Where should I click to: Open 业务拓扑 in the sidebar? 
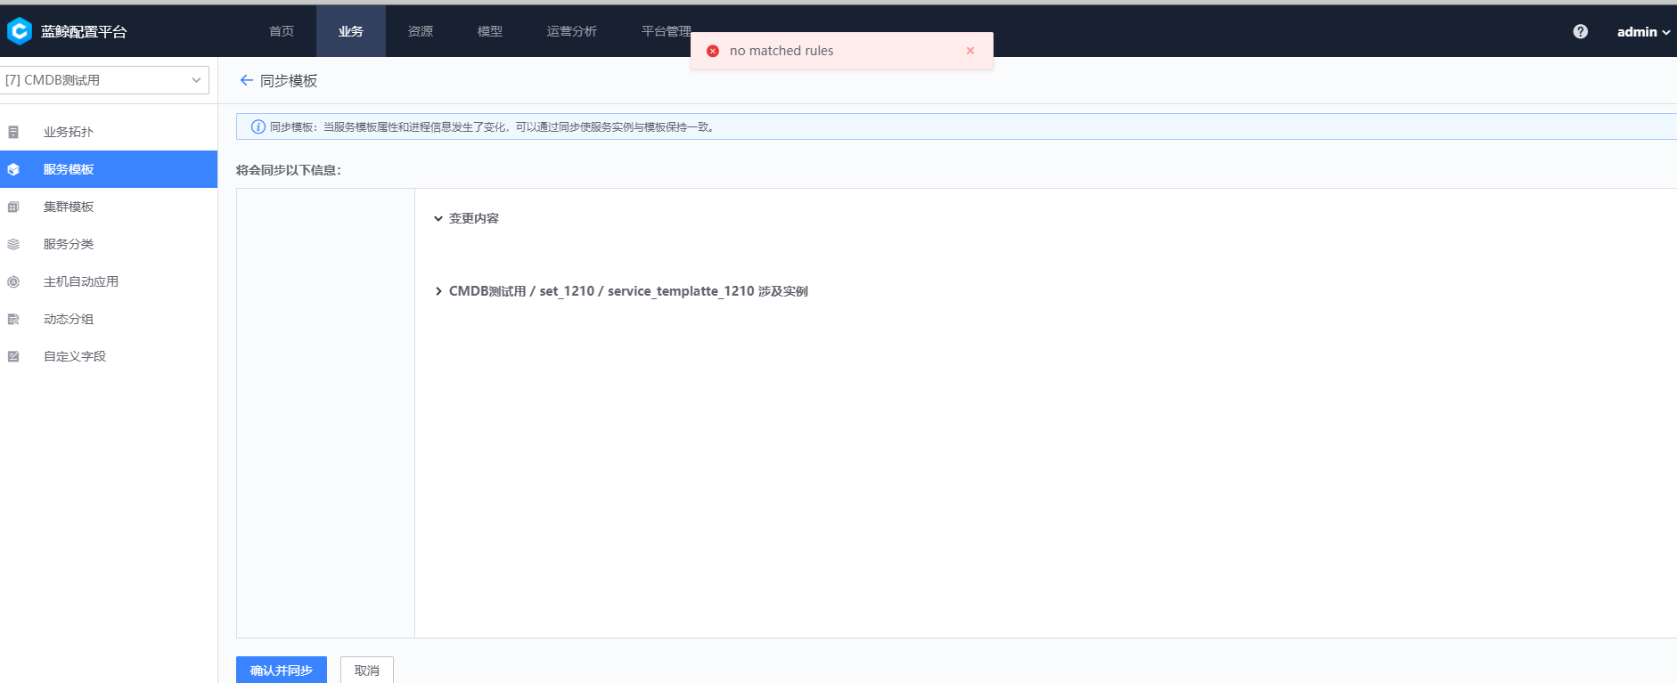coord(109,132)
